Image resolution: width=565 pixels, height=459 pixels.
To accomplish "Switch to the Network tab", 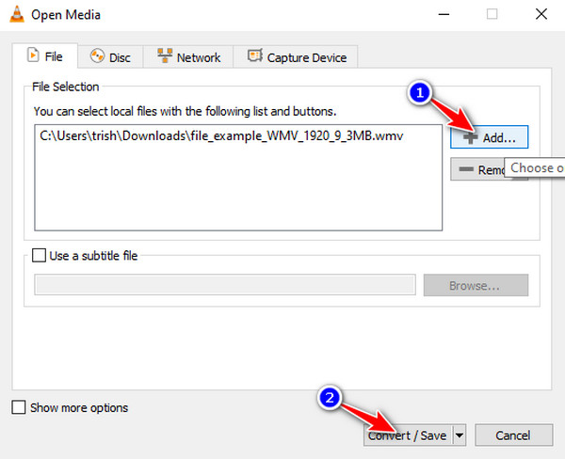I will (188, 57).
